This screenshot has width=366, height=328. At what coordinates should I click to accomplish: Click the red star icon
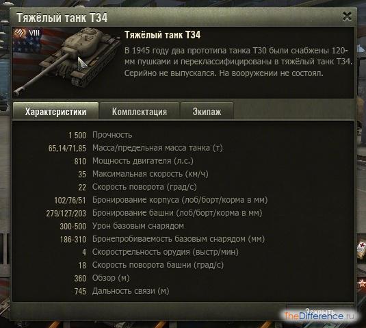(x=362, y=283)
